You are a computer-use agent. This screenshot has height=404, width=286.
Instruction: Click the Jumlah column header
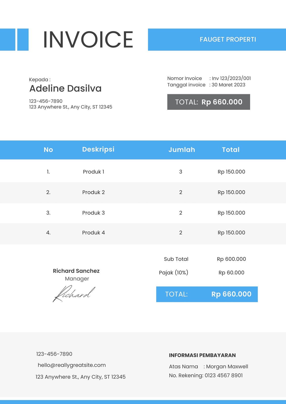[182, 149]
